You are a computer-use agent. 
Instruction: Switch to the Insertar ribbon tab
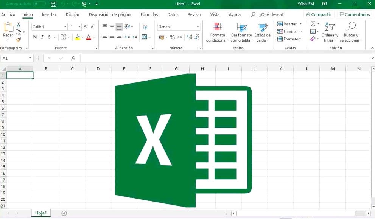(49, 14)
